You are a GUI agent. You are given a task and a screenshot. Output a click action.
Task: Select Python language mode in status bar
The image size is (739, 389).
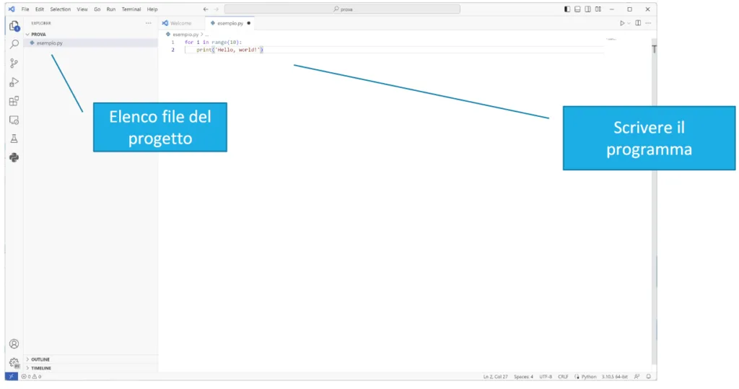point(589,377)
